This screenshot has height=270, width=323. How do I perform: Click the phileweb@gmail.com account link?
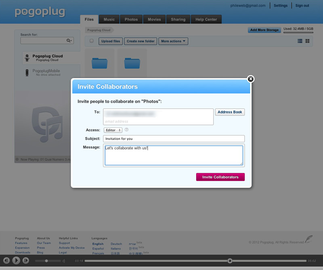tap(248, 6)
